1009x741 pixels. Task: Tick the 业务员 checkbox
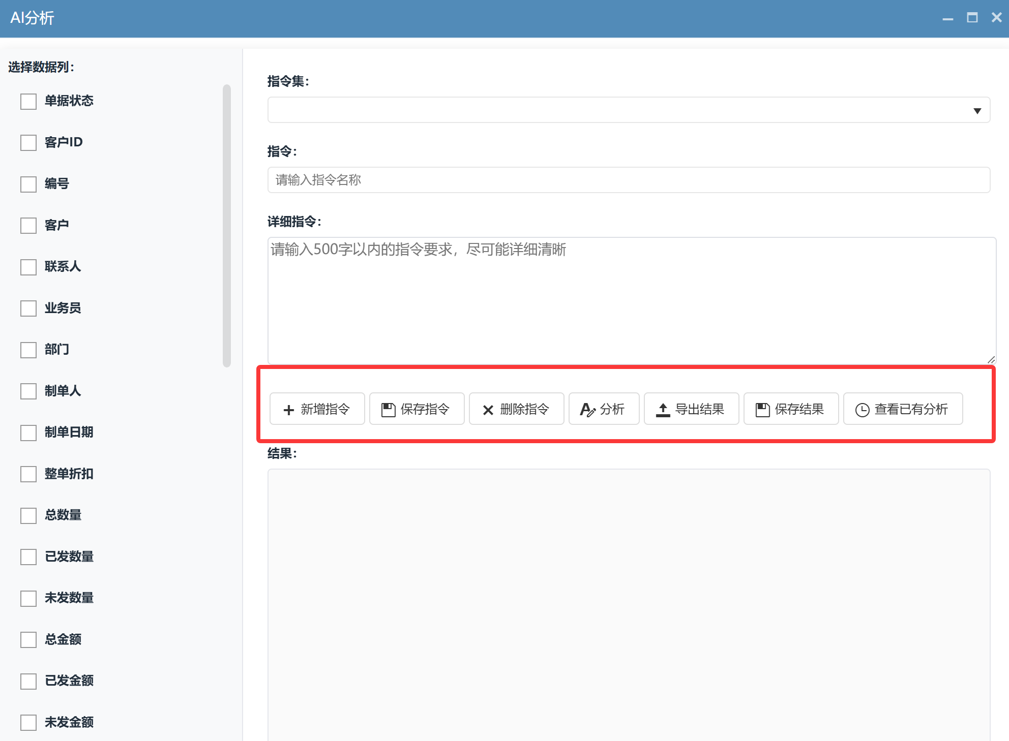[x=28, y=308]
